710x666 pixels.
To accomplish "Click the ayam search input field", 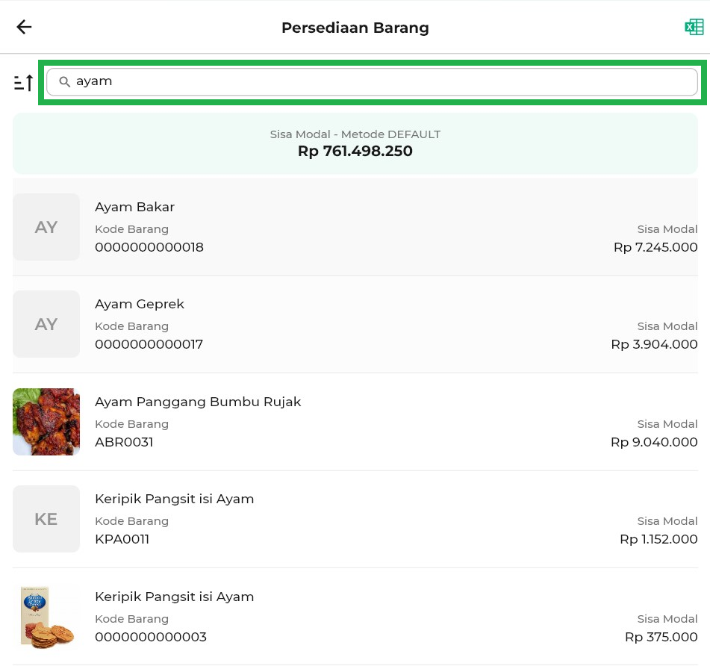I will (373, 81).
